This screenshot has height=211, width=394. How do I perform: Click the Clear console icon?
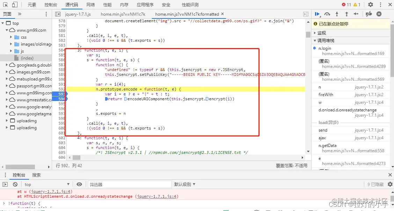(14, 184)
